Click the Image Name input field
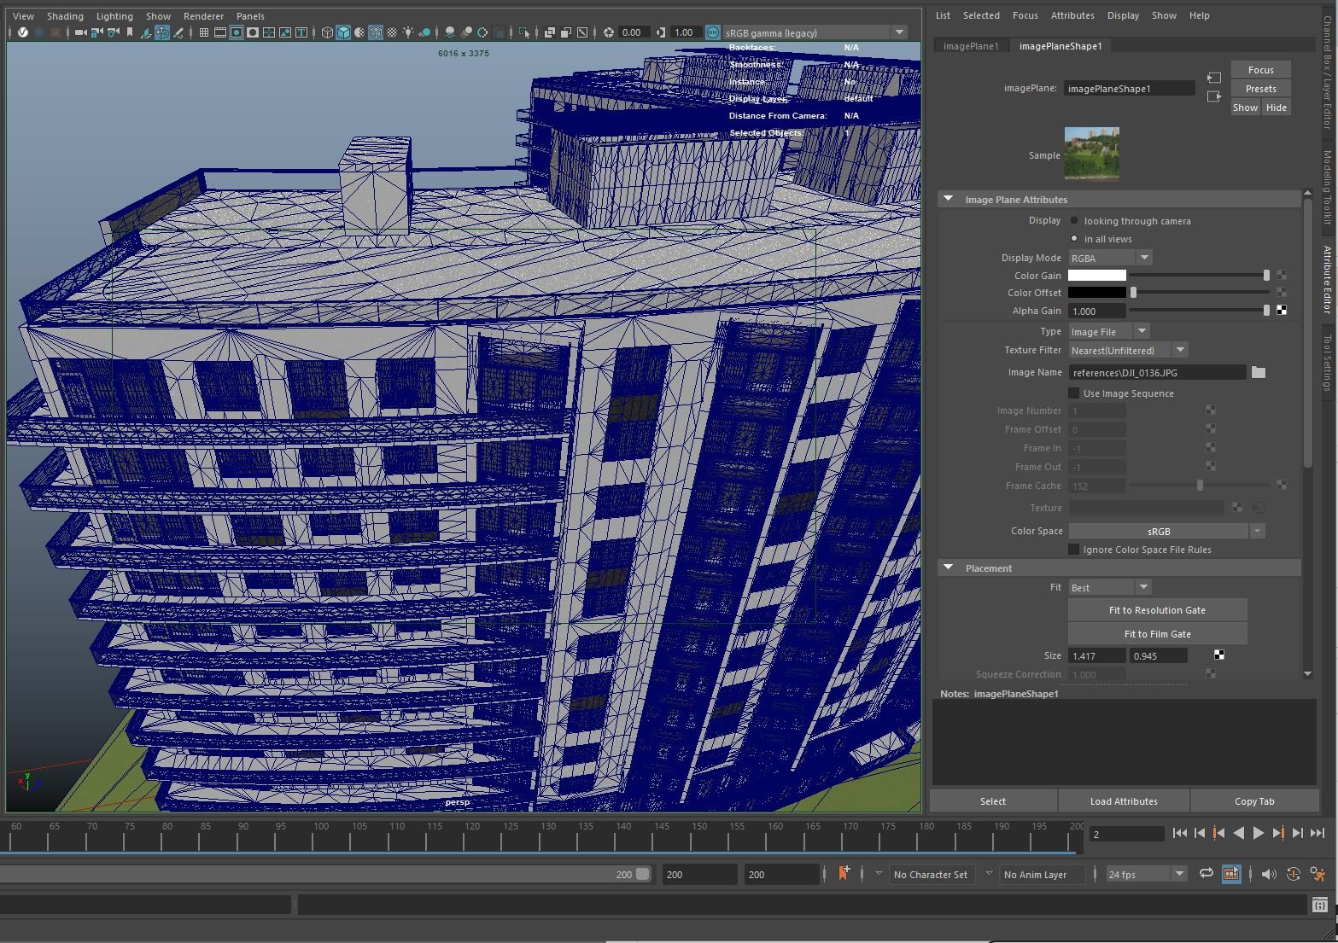This screenshot has height=943, width=1338. [x=1157, y=372]
